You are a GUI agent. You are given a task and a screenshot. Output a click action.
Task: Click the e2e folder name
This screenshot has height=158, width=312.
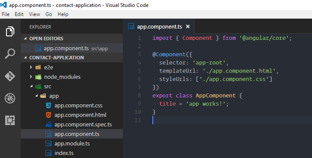48,68
